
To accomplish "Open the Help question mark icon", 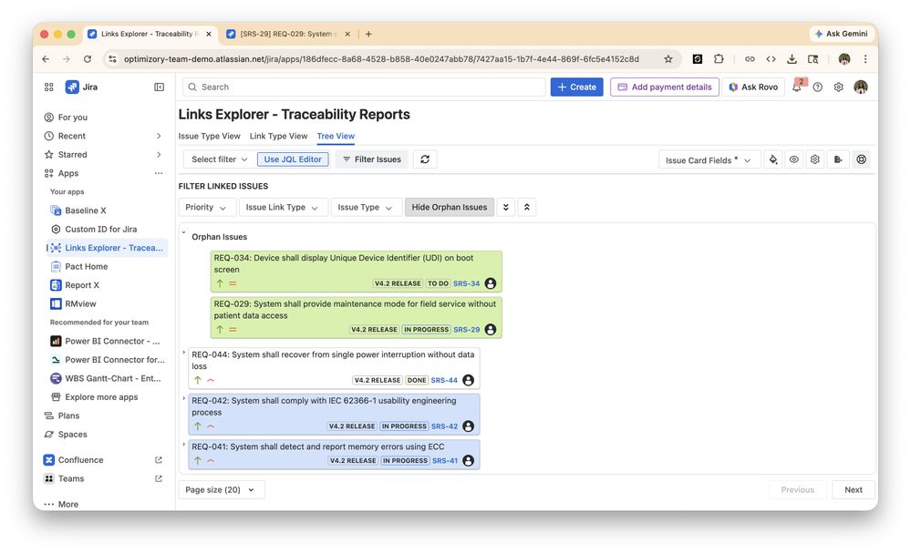I will pyautogui.click(x=817, y=87).
